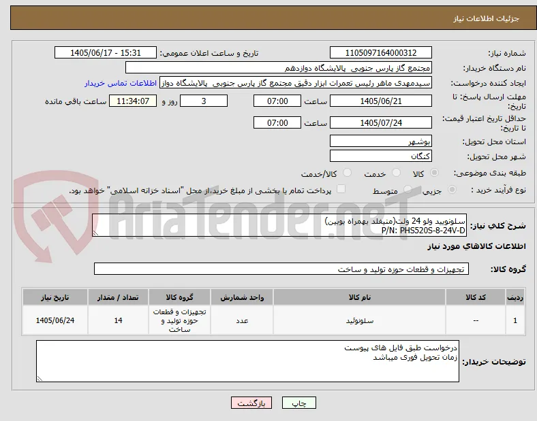Click the delivery province field بوشهر
The height and width of the screenshot is (421, 537).
(380, 141)
